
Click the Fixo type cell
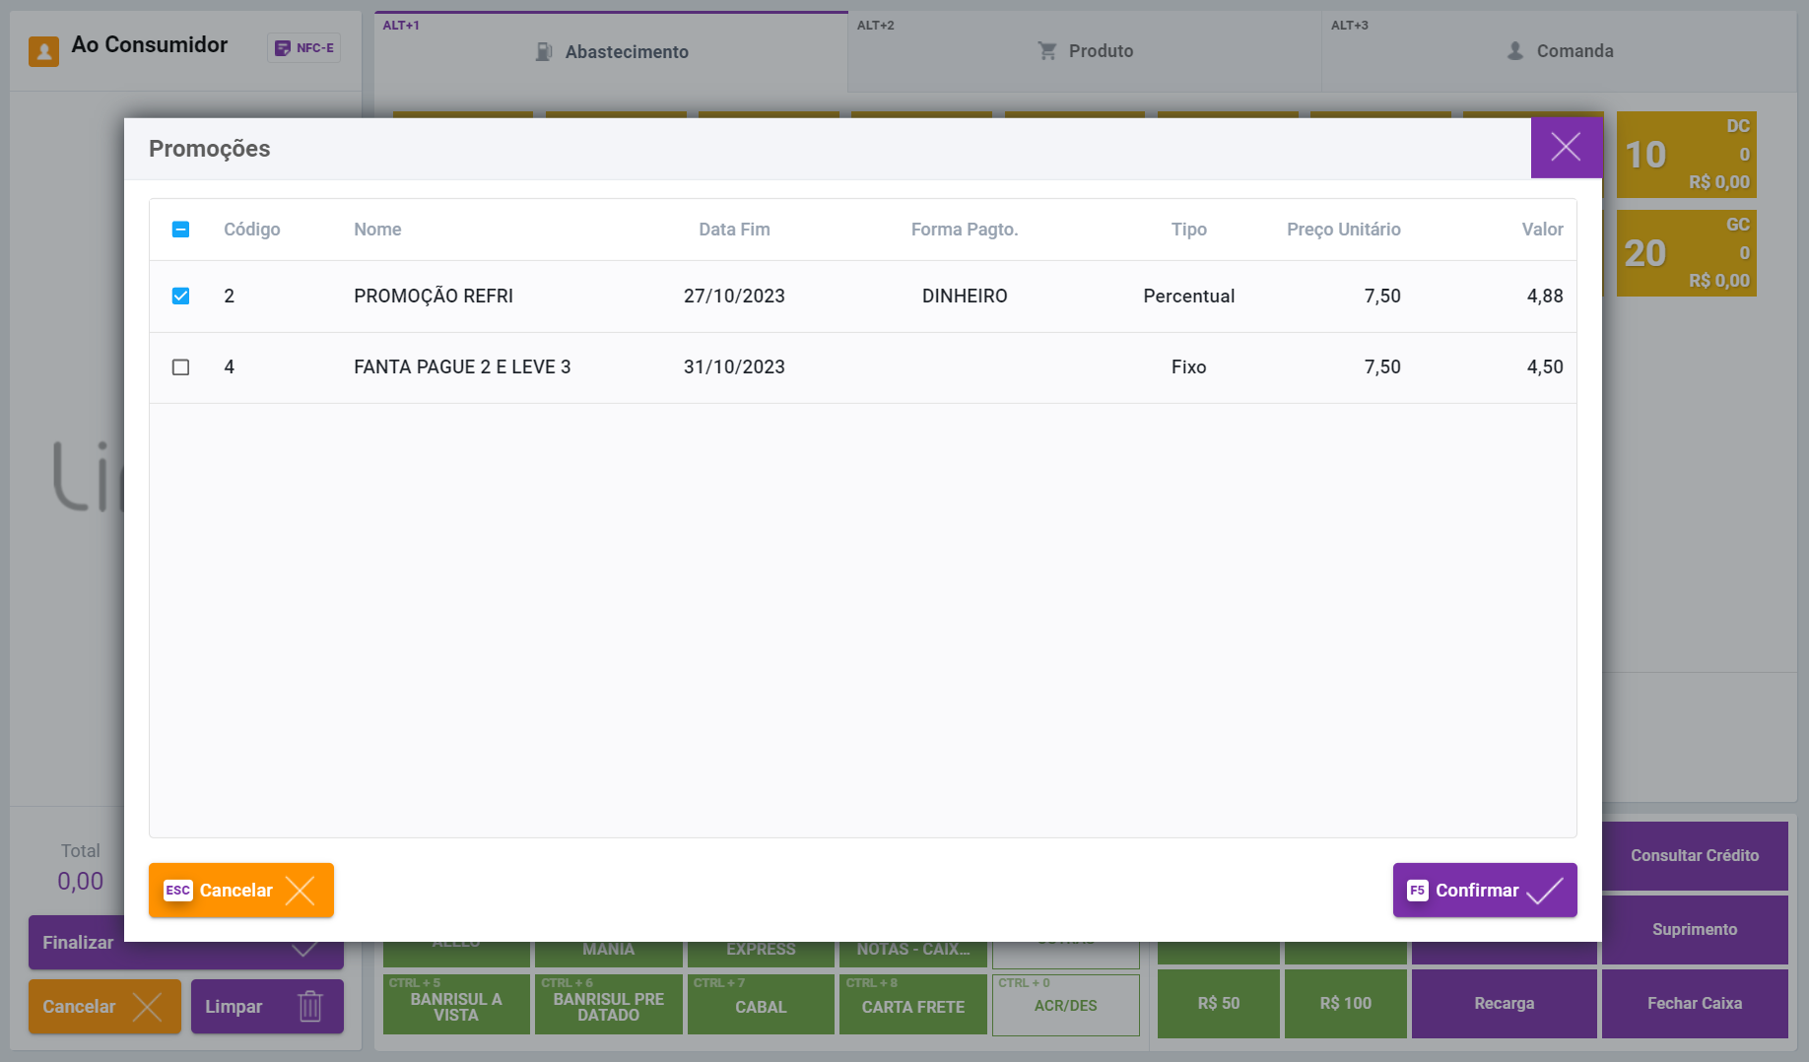click(x=1188, y=366)
